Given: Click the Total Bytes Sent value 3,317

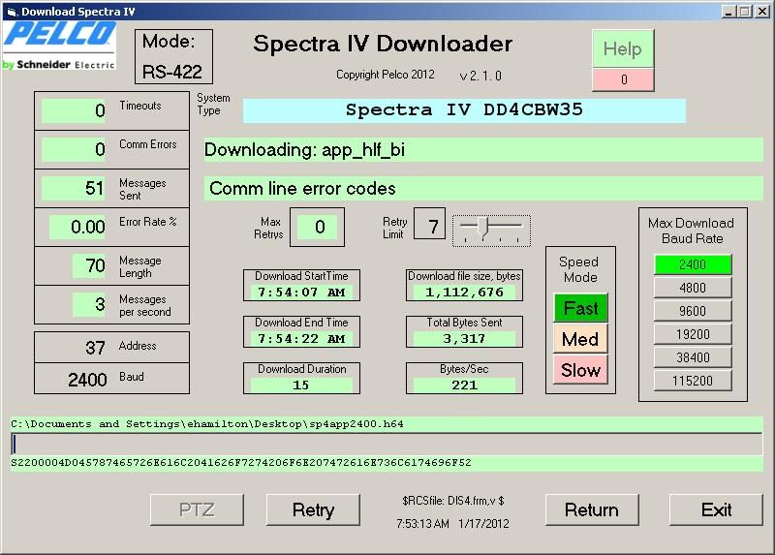Looking at the screenshot, I should (464, 339).
